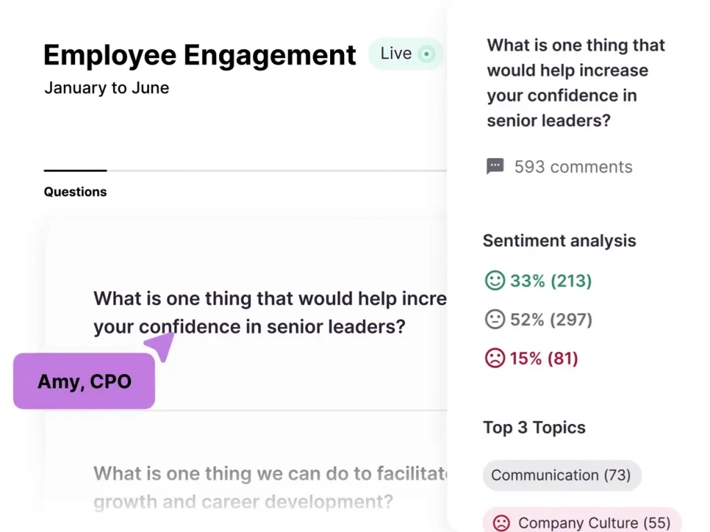Select the red frowning face sentiment icon
This screenshot has height=532, width=710.
coord(494,358)
